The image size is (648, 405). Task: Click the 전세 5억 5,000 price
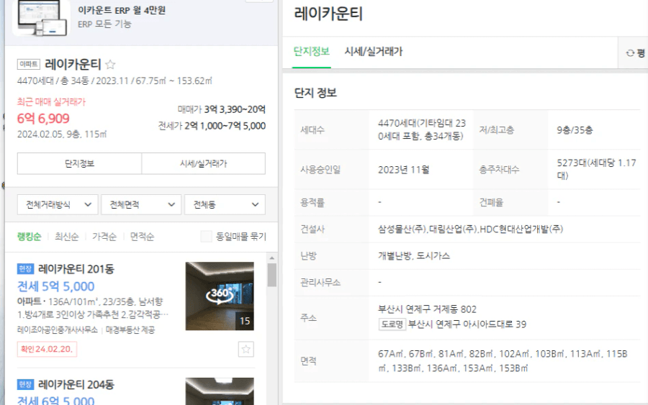[x=55, y=286]
